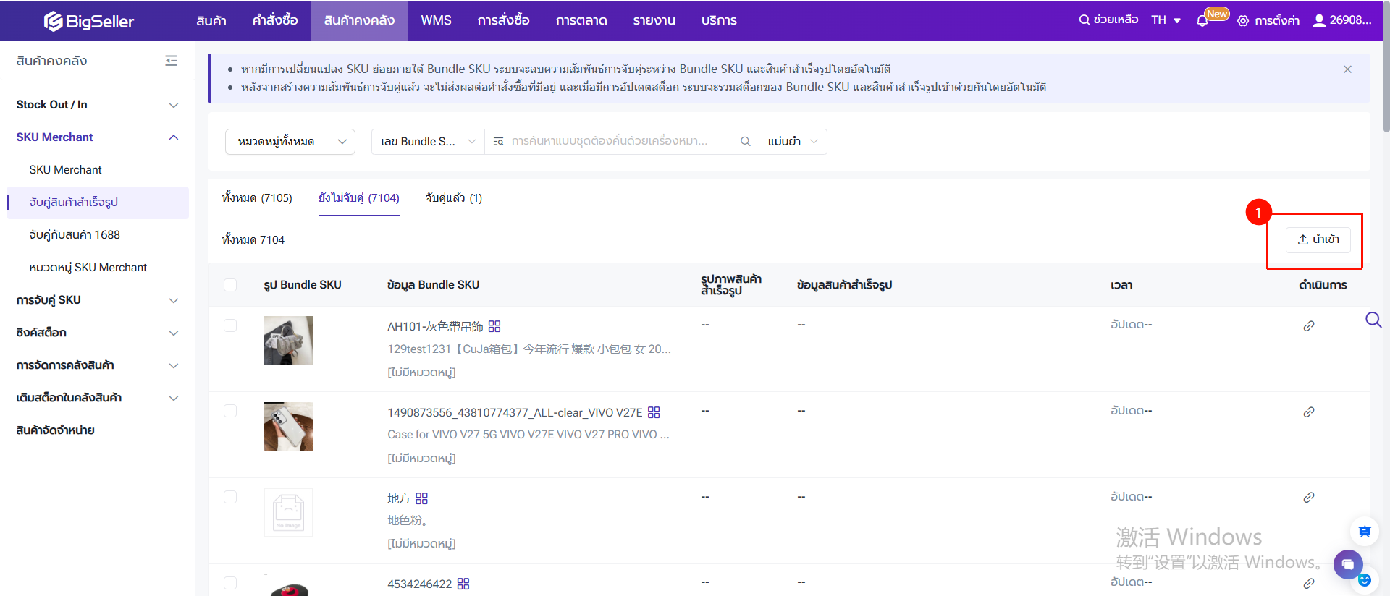The height and width of the screenshot is (596, 1390).
Task: Open the blue chat support bubble
Action: coord(1347,564)
